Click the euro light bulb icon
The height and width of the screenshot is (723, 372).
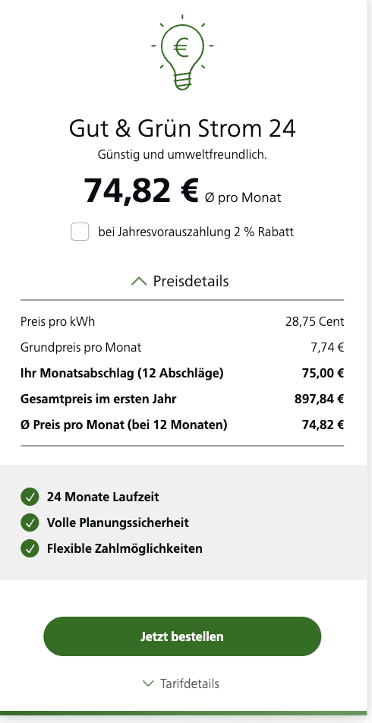(x=182, y=52)
